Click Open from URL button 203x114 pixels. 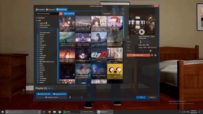[59, 94]
